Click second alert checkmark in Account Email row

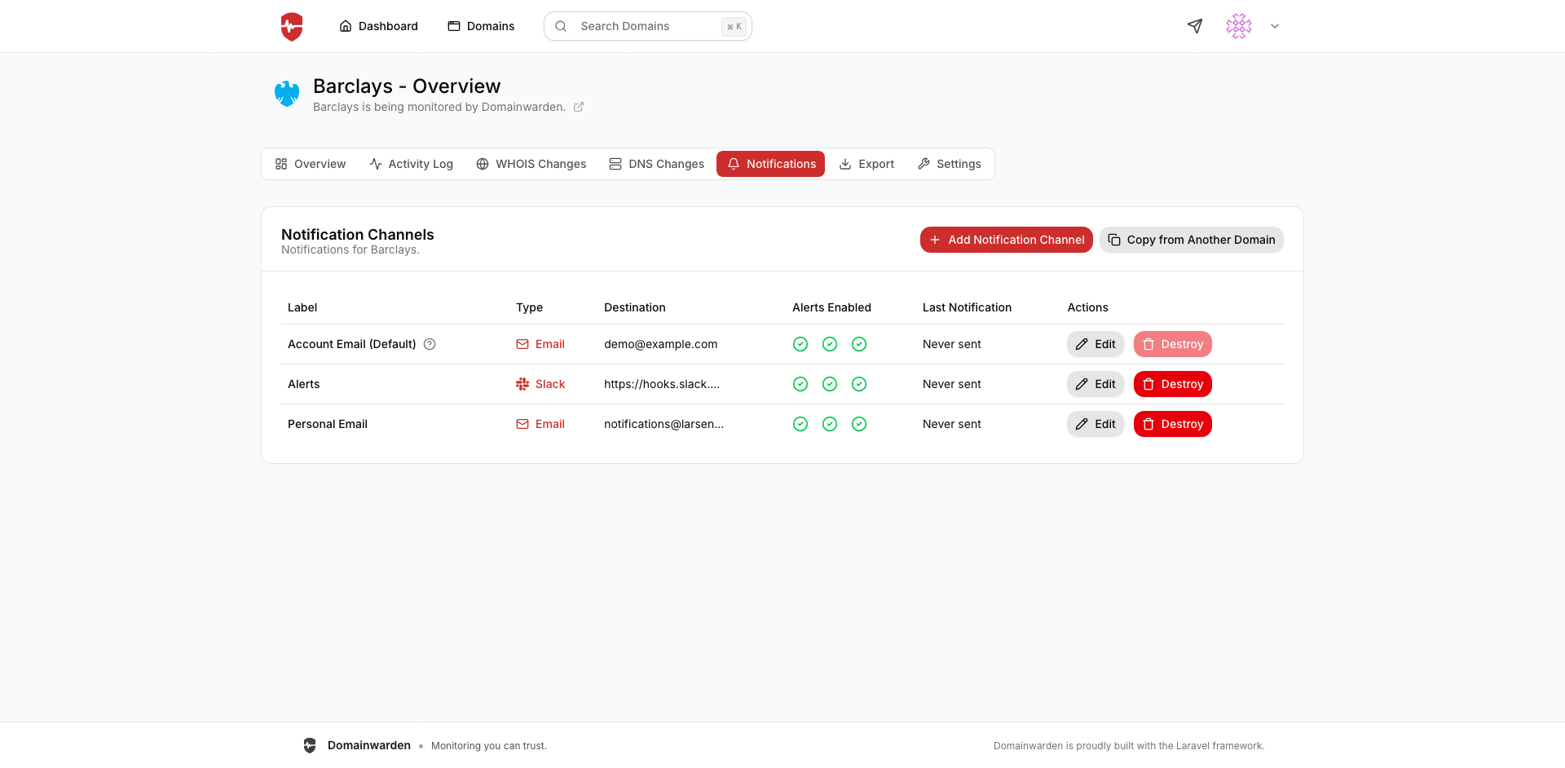(x=830, y=344)
